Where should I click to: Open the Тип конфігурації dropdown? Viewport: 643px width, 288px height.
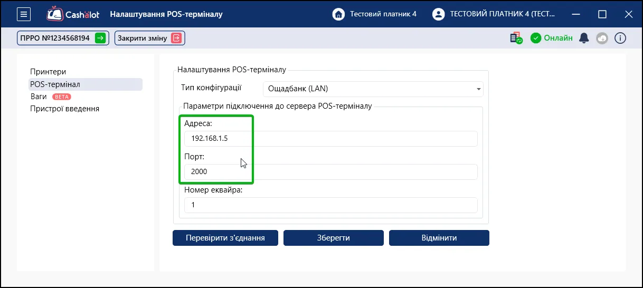(373, 89)
